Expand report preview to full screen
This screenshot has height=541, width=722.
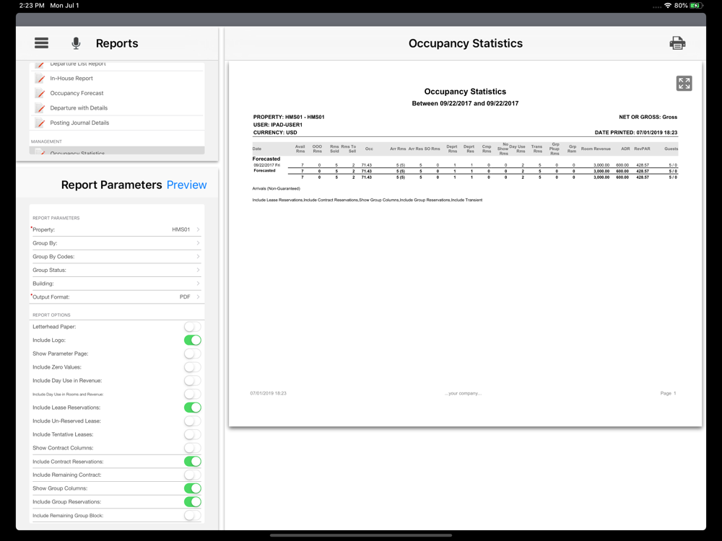coord(684,83)
